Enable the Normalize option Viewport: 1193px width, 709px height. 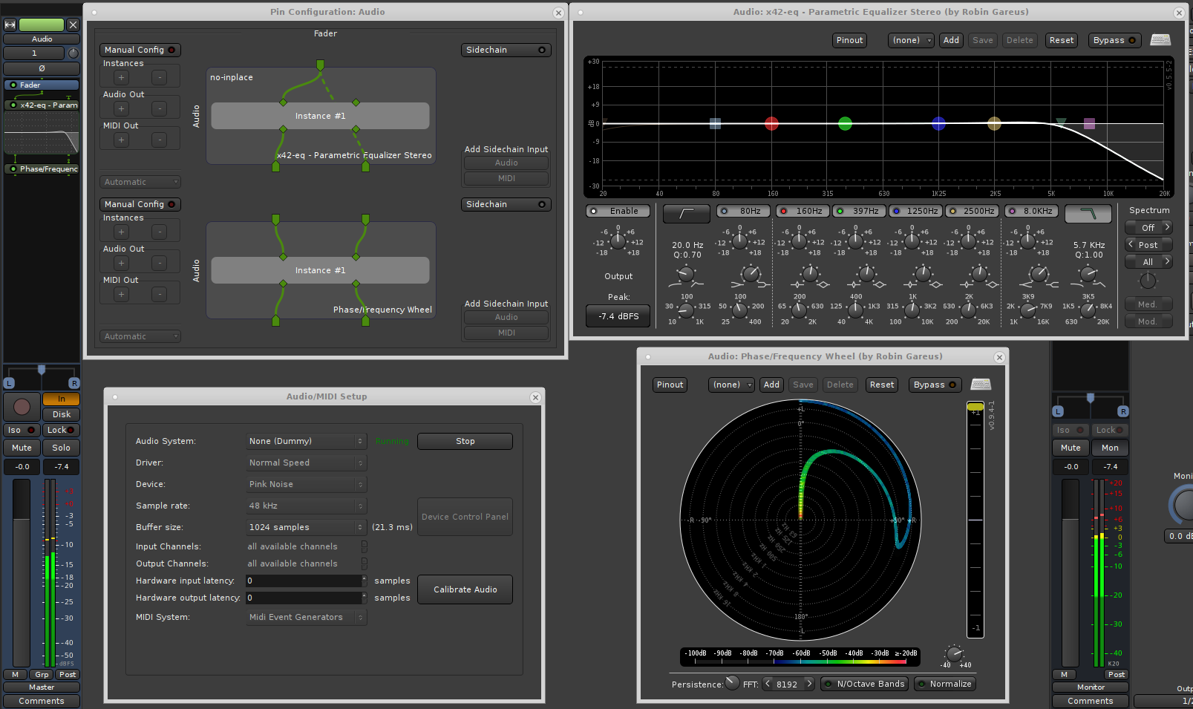tap(944, 684)
